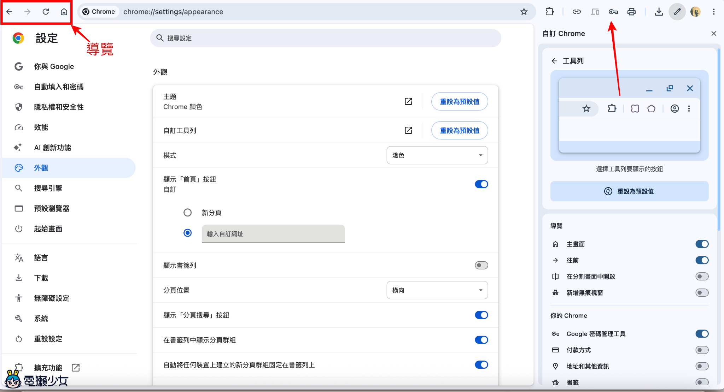
Task: Select the custom URL radio button
Action: click(187, 233)
